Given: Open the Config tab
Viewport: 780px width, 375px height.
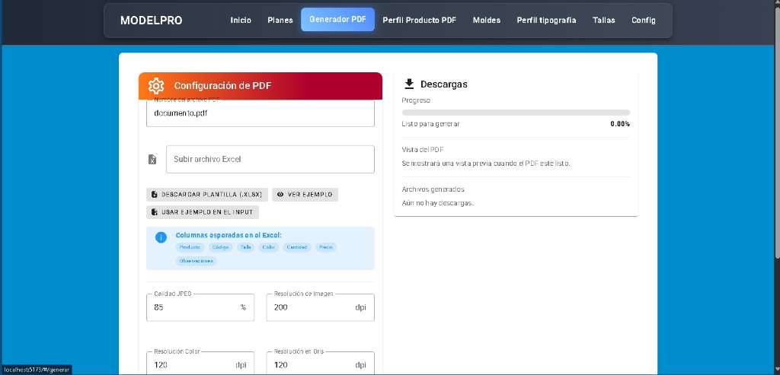Looking at the screenshot, I should point(643,21).
